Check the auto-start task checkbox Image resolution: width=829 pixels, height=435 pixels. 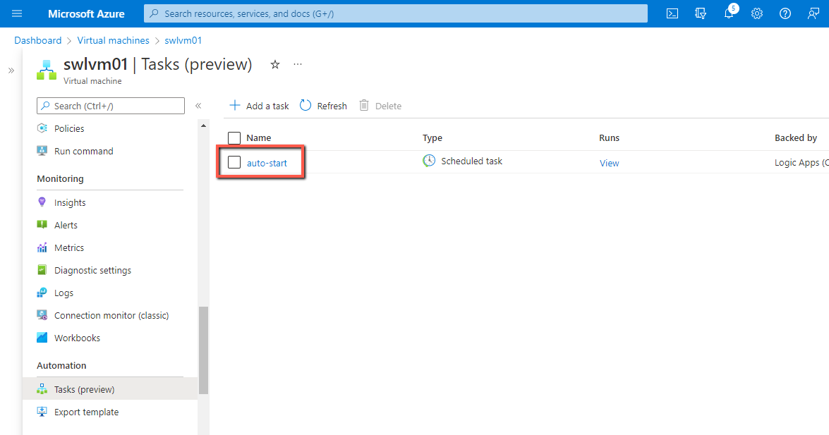[234, 162]
